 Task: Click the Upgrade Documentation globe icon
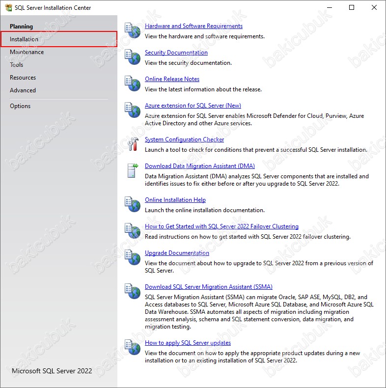tap(133, 257)
